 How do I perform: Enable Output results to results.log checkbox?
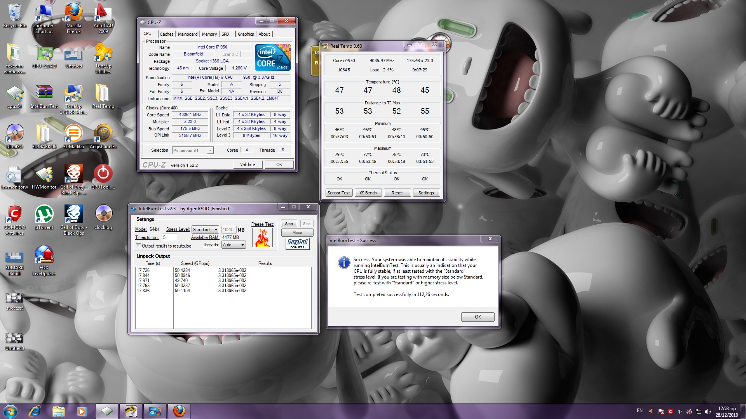[x=138, y=246]
